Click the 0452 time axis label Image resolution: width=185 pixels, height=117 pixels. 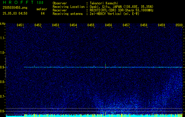(38, 25)
